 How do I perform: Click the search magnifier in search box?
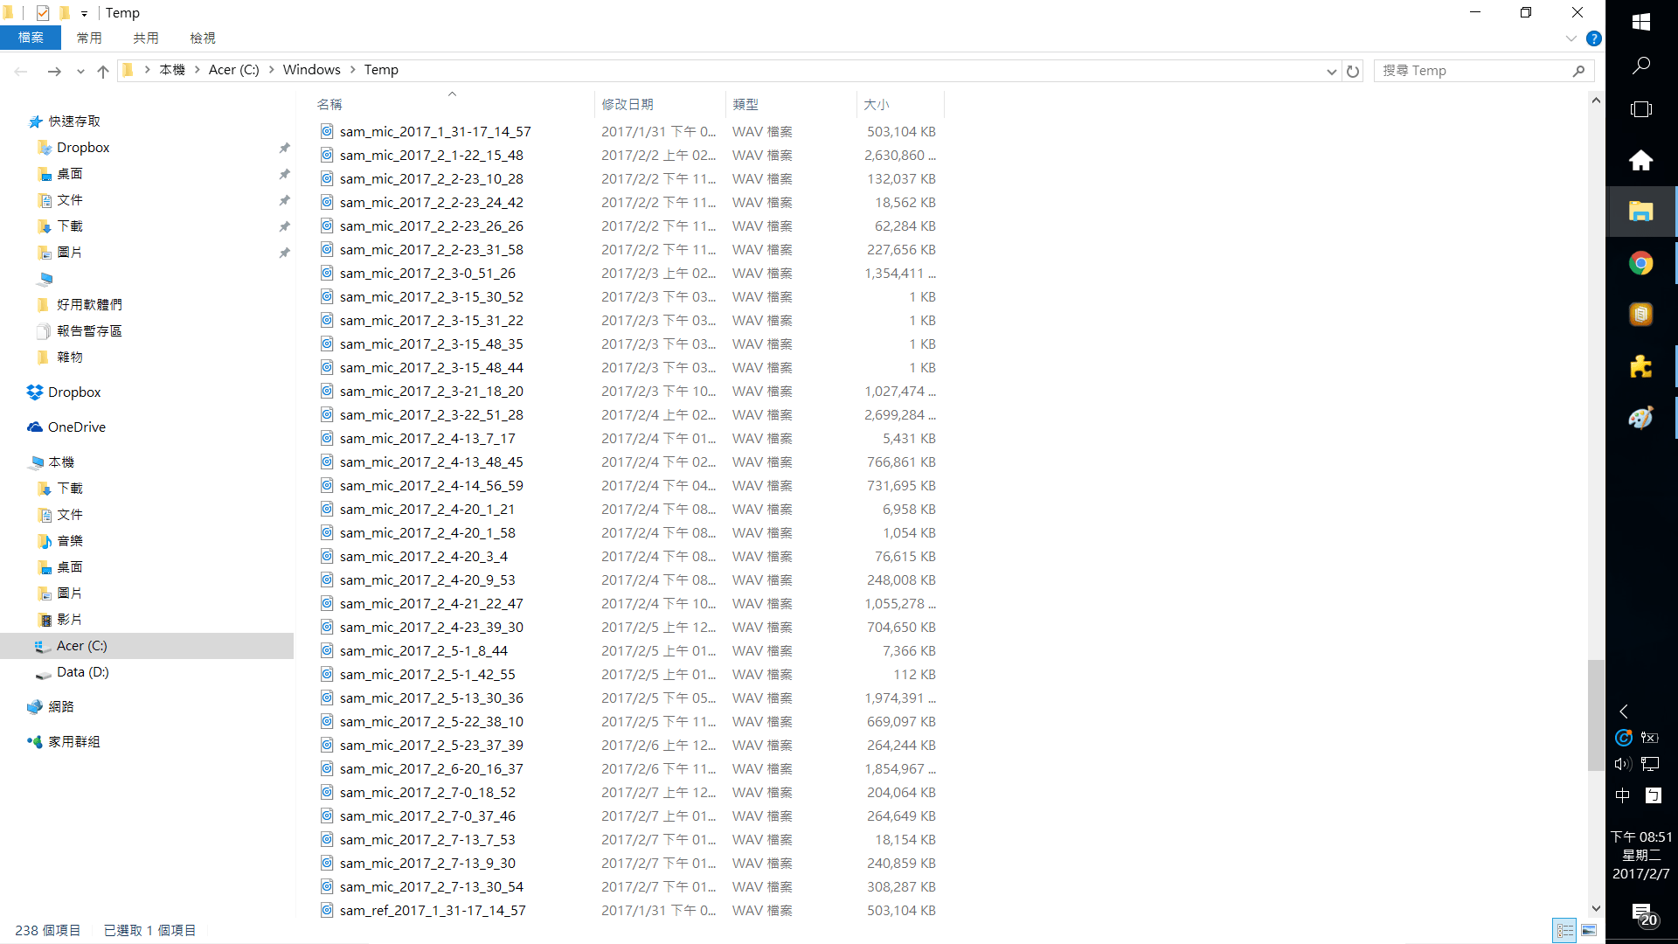[1578, 71]
